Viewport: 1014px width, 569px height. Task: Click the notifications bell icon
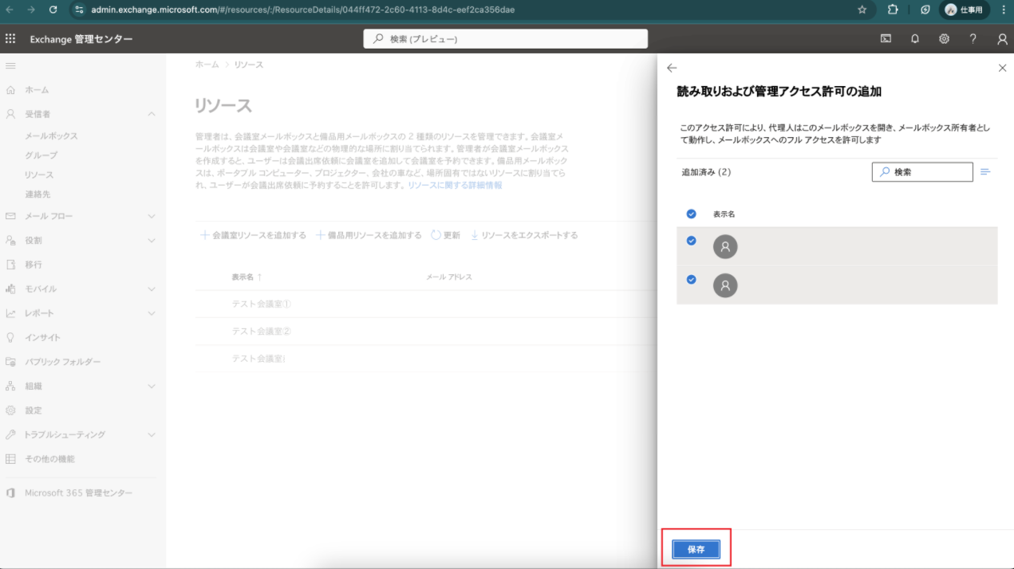click(x=915, y=39)
